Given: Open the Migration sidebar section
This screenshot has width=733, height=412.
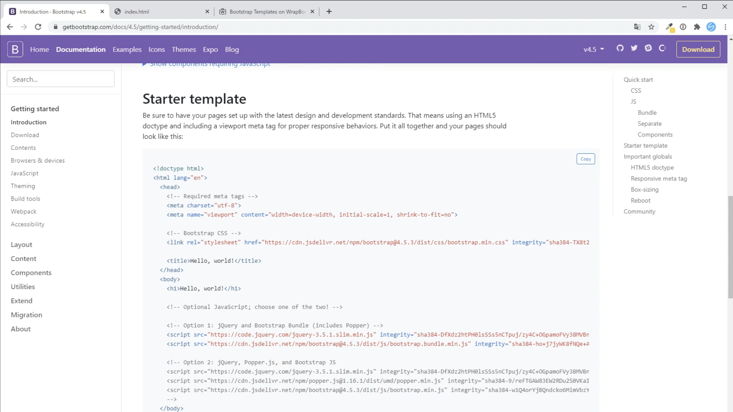Looking at the screenshot, I should tap(27, 315).
